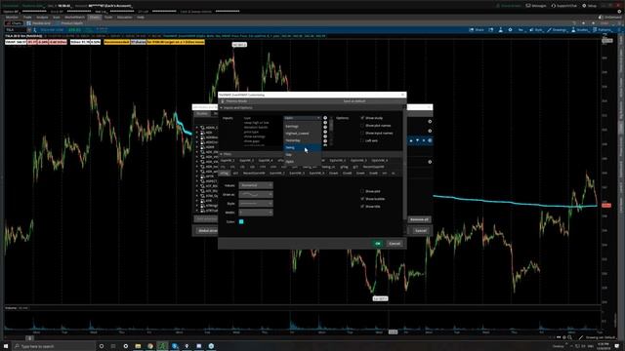Switch to the Monitor tab
Image resolution: width=625 pixels, height=351 pixels.
[x=12, y=18]
